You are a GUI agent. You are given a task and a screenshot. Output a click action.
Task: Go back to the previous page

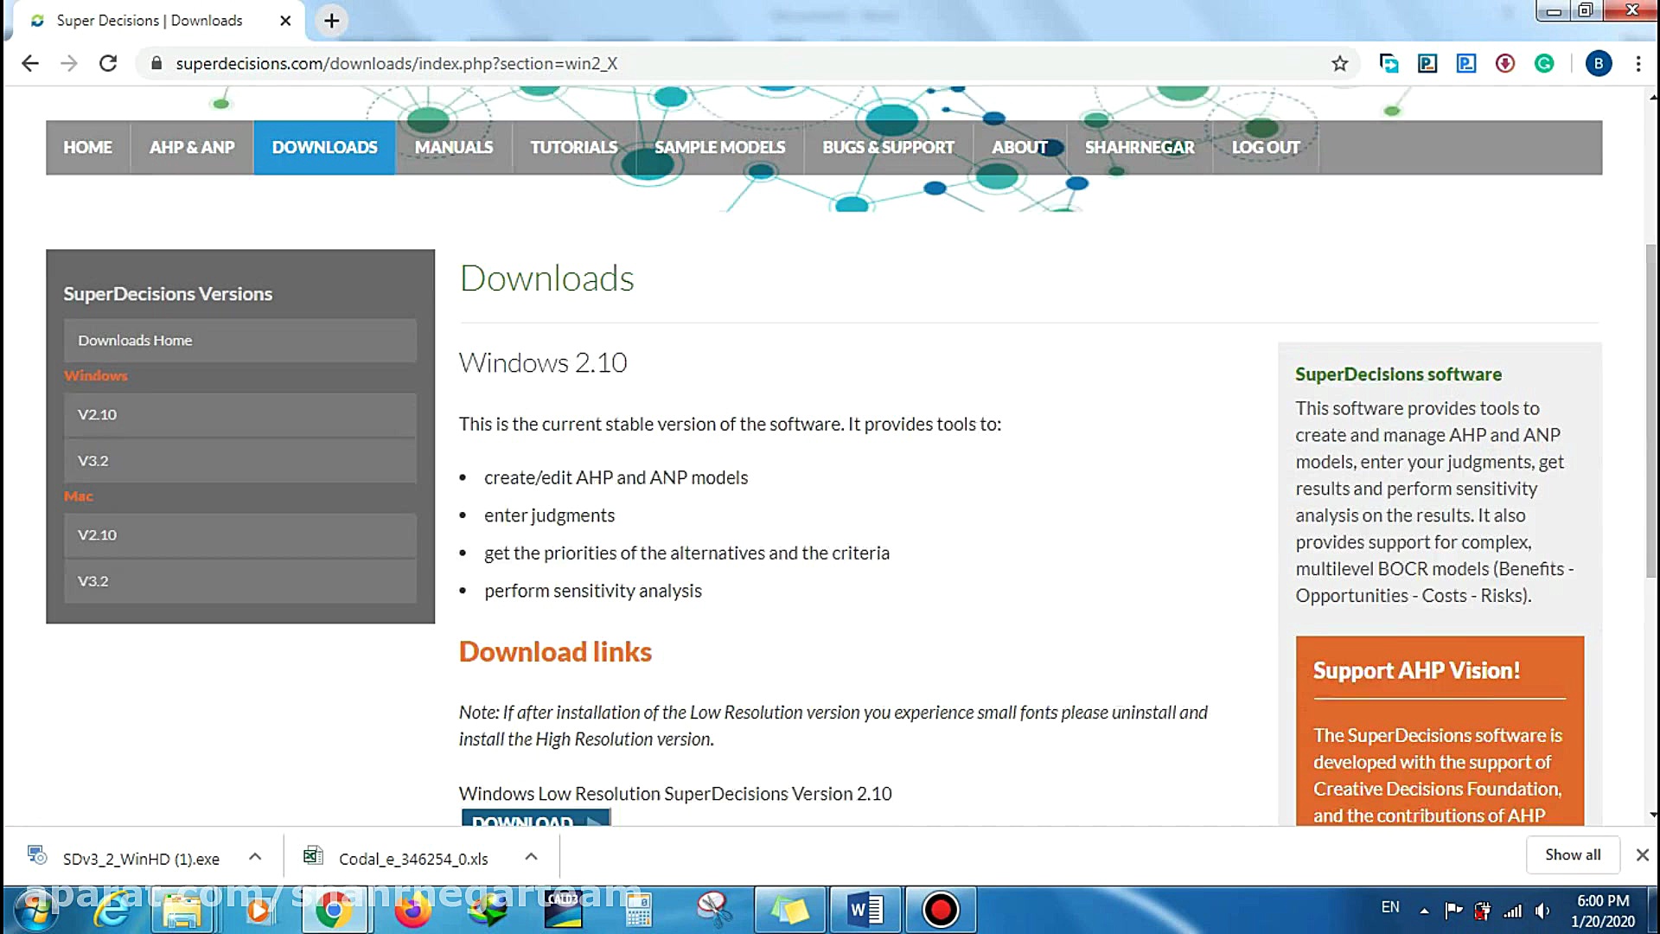[x=30, y=63]
